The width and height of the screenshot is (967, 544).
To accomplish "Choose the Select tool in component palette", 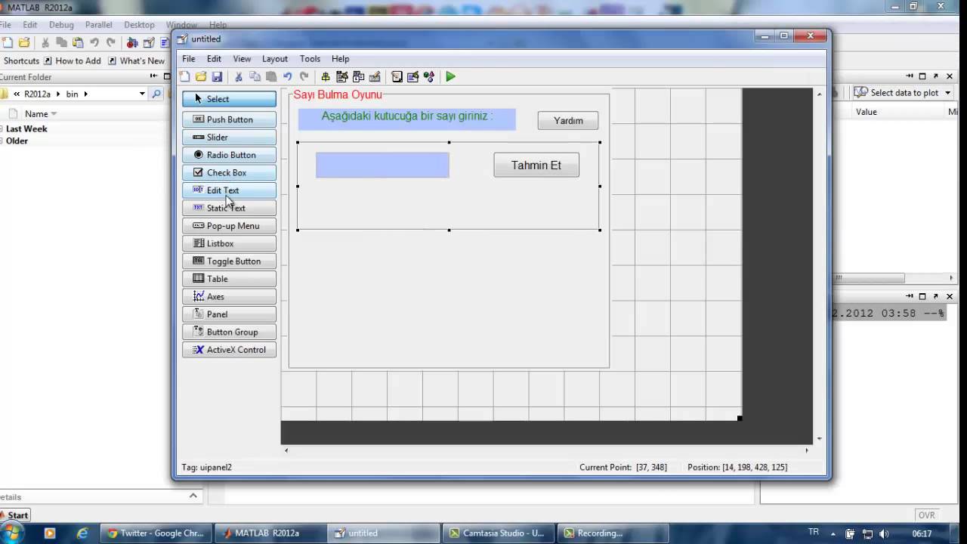I will click(229, 99).
